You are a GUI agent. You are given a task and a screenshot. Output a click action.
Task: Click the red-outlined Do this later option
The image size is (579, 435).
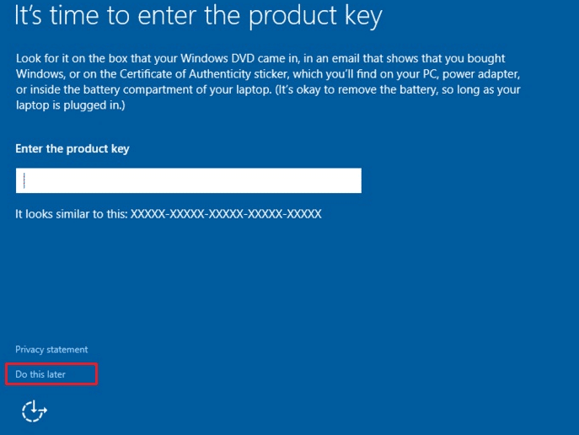pos(51,373)
